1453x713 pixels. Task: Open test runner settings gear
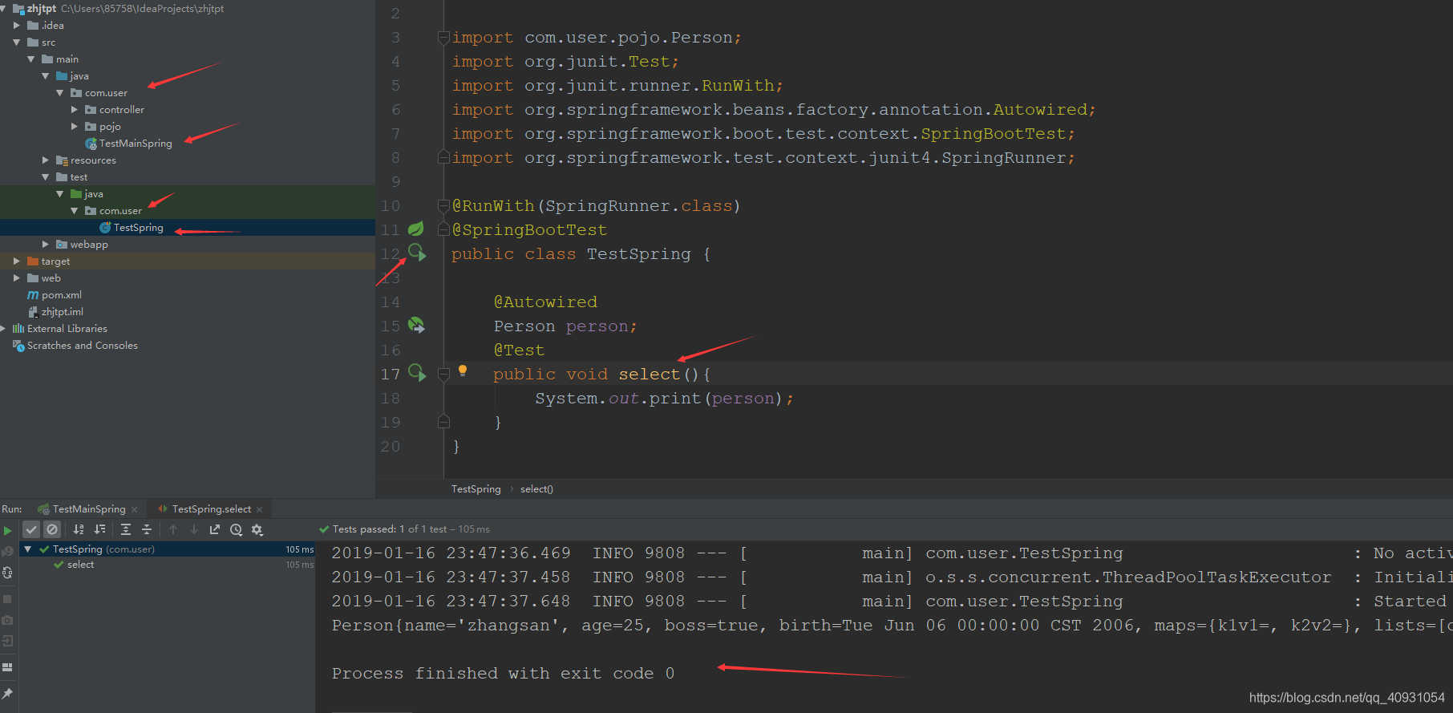click(x=257, y=529)
